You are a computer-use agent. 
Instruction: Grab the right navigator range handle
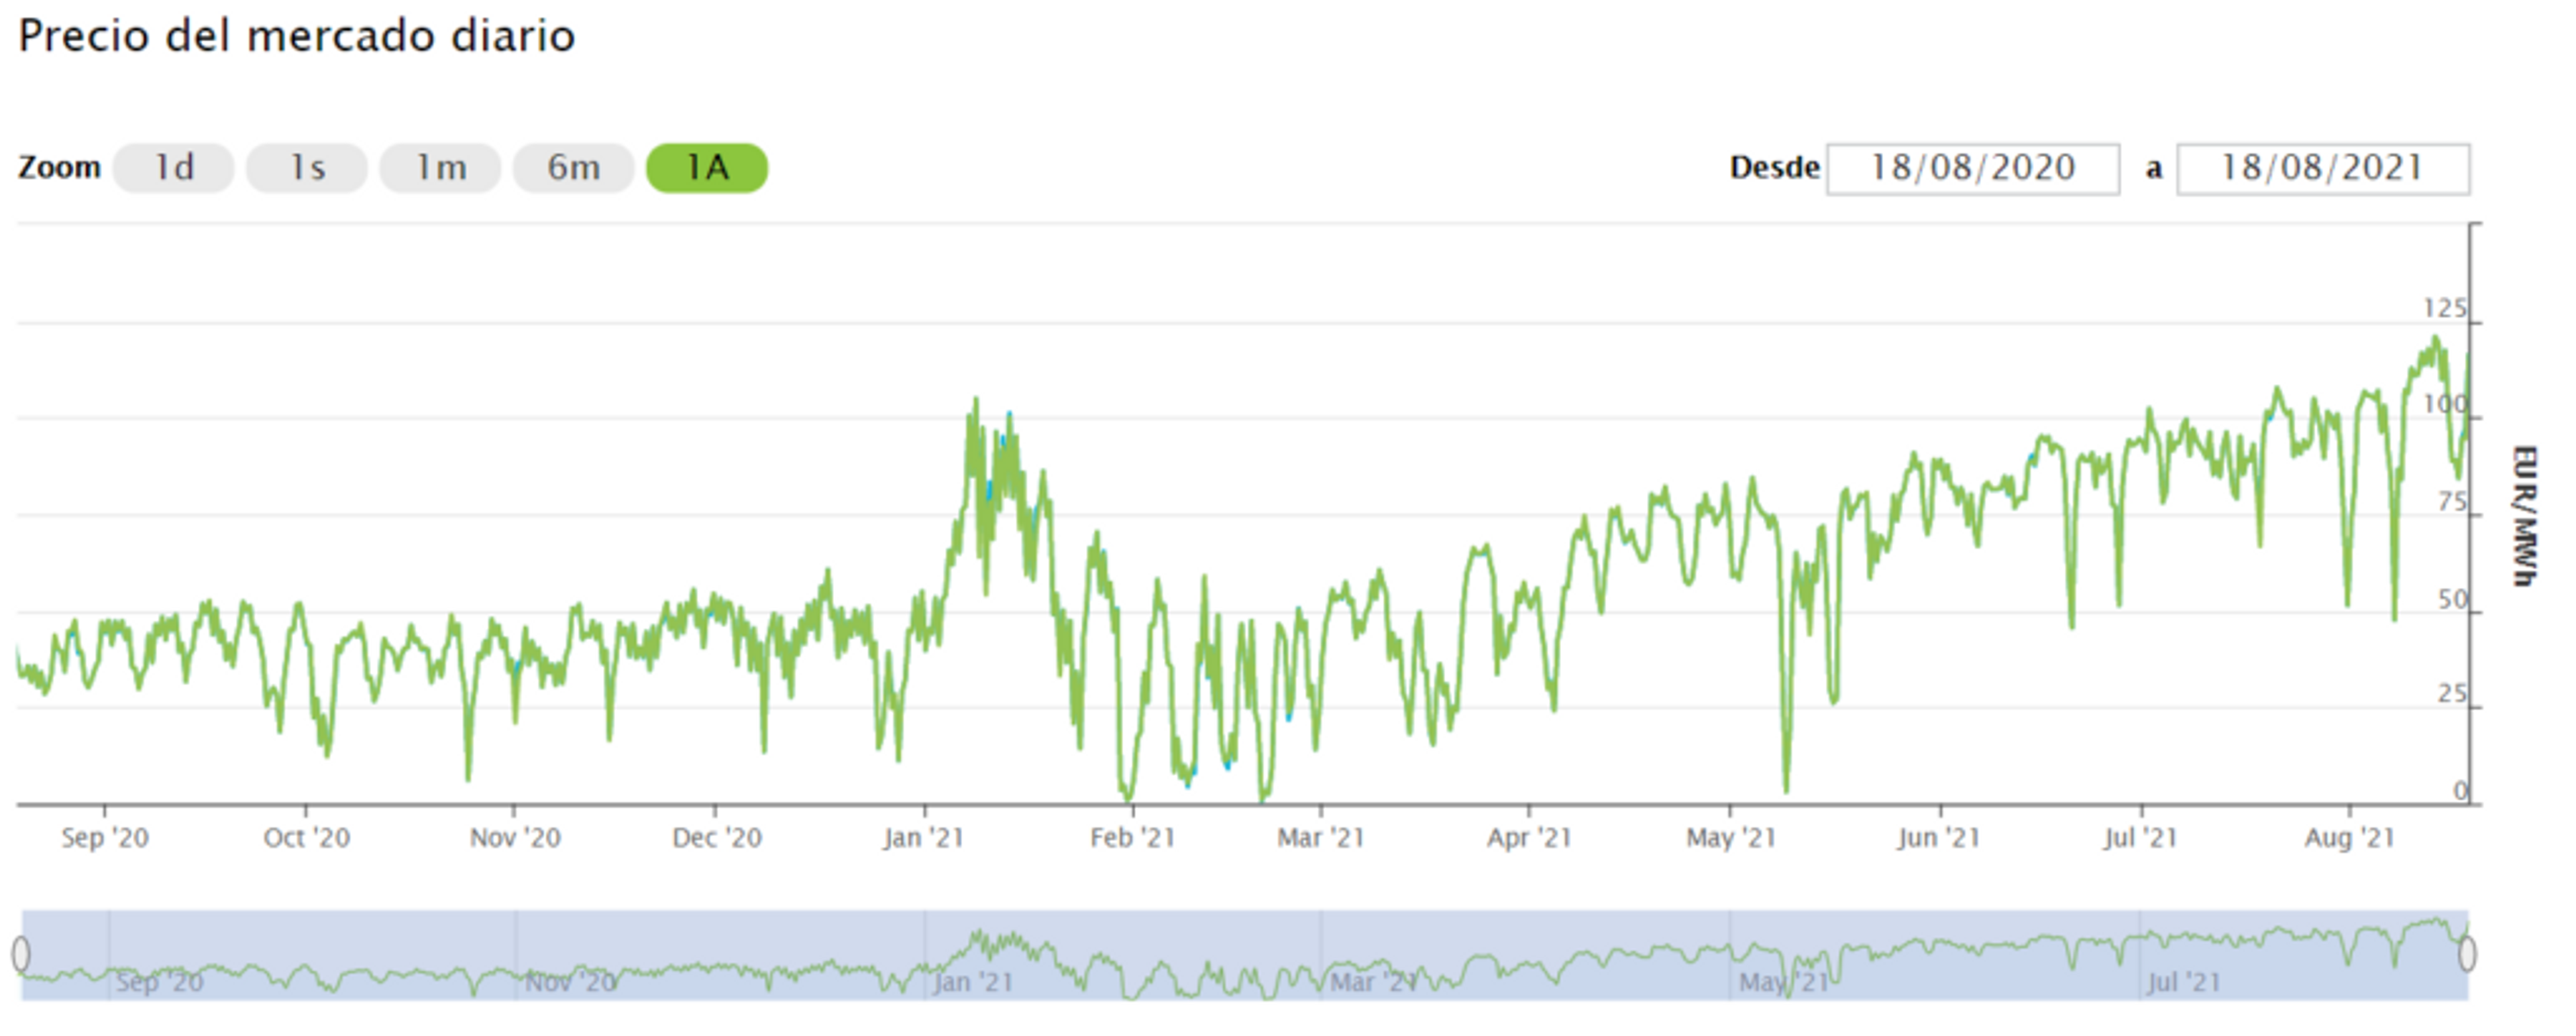click(2467, 953)
